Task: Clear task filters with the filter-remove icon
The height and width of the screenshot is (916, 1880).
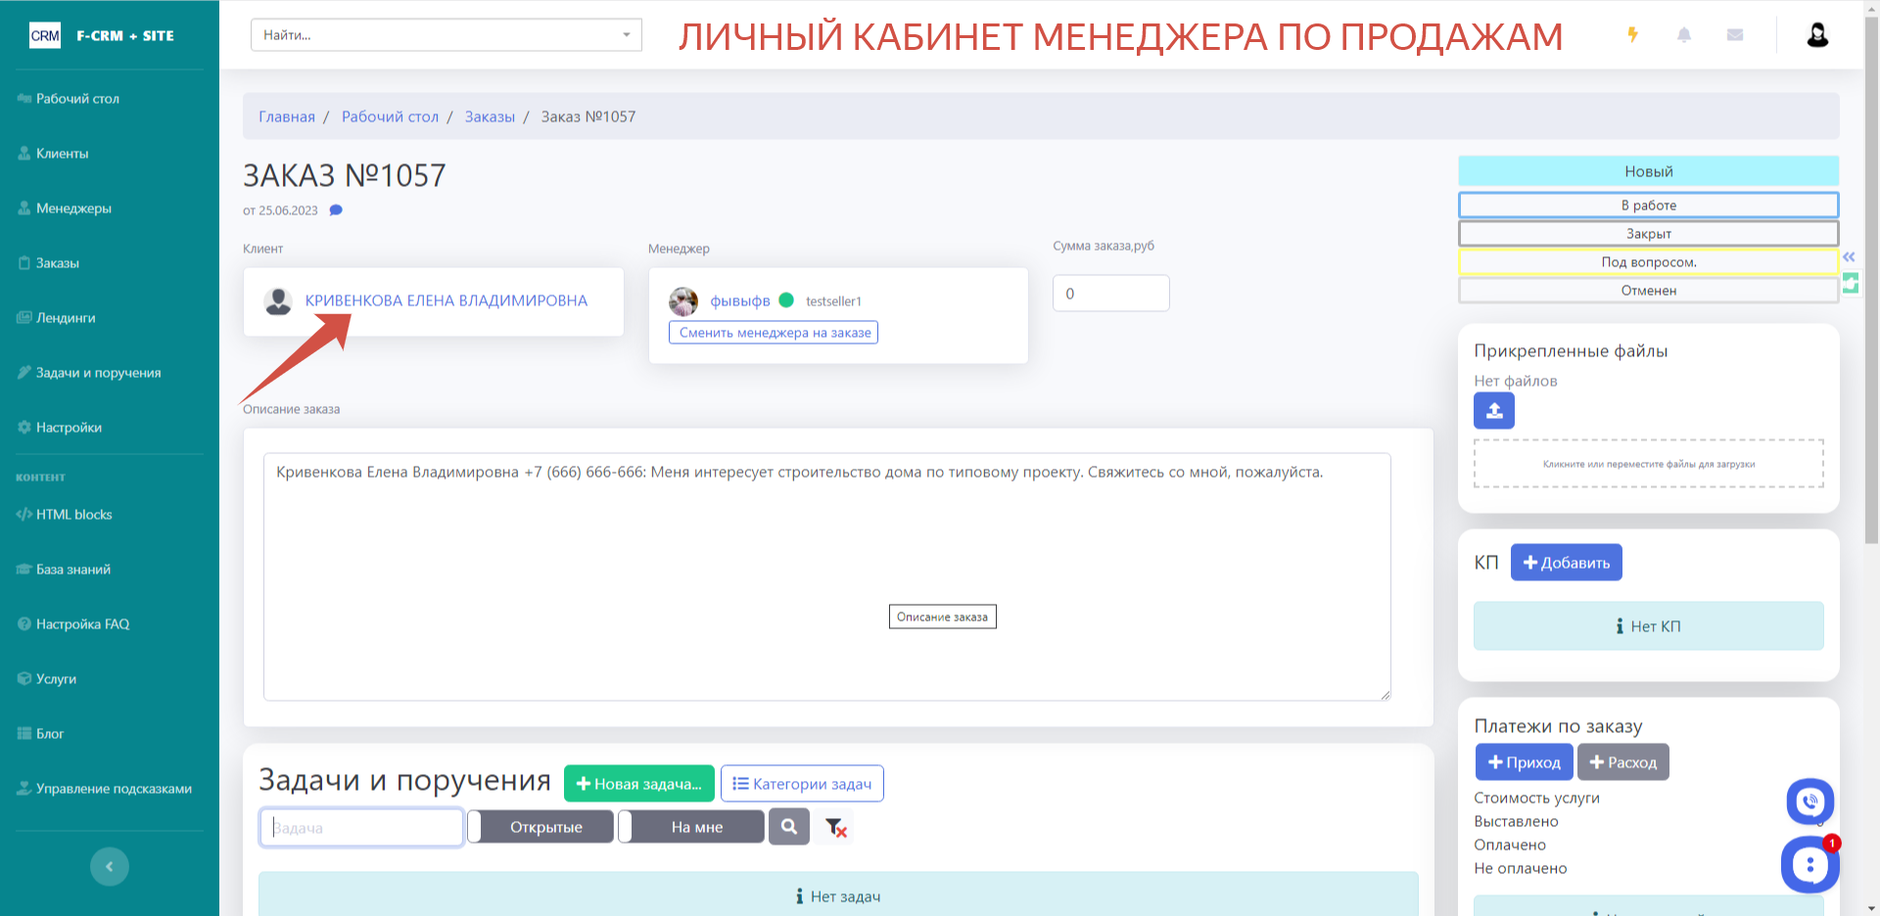Action: pos(834,828)
